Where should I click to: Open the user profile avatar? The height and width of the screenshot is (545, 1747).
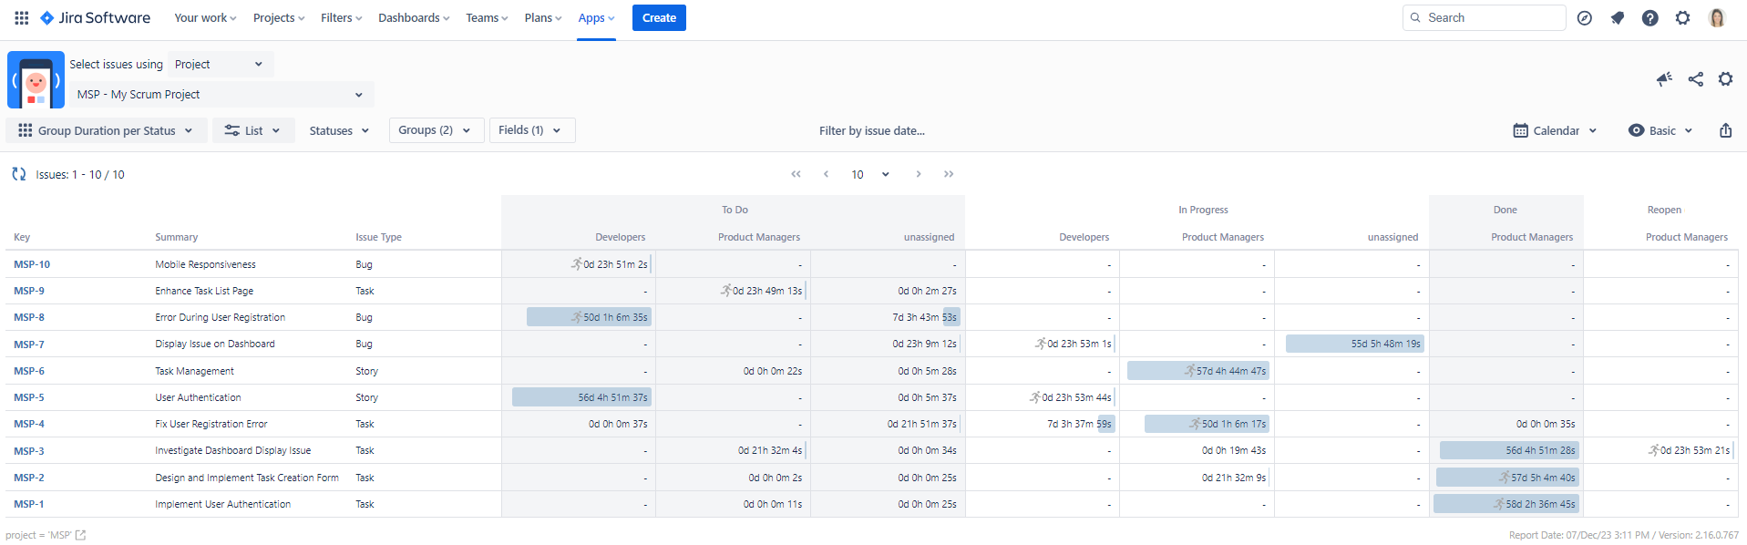(x=1717, y=18)
